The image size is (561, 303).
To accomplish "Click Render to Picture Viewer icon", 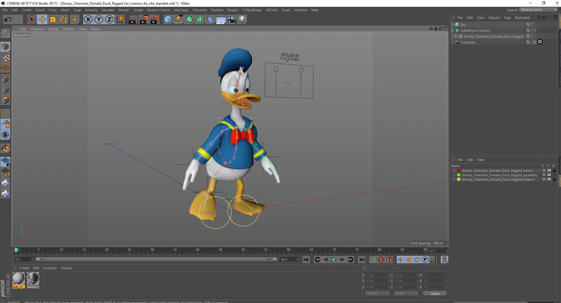I will (144, 20).
